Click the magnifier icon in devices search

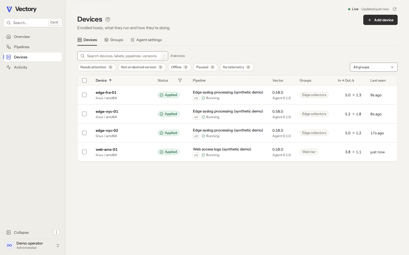click(82, 56)
